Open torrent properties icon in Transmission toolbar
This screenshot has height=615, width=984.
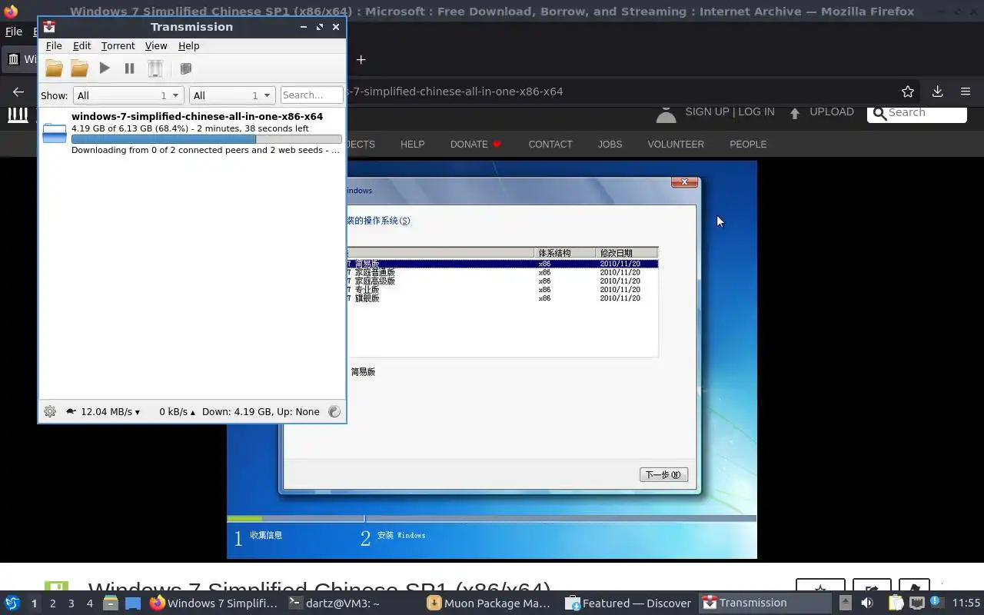click(x=185, y=68)
